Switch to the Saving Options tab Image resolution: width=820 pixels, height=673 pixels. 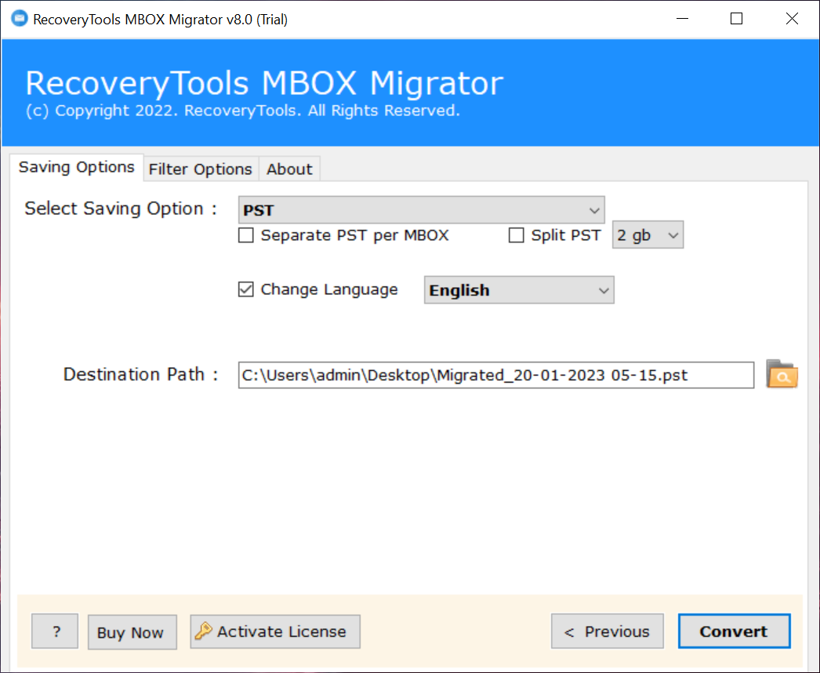click(x=76, y=167)
